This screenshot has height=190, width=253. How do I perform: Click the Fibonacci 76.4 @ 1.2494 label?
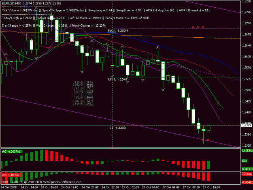tap(83, 91)
